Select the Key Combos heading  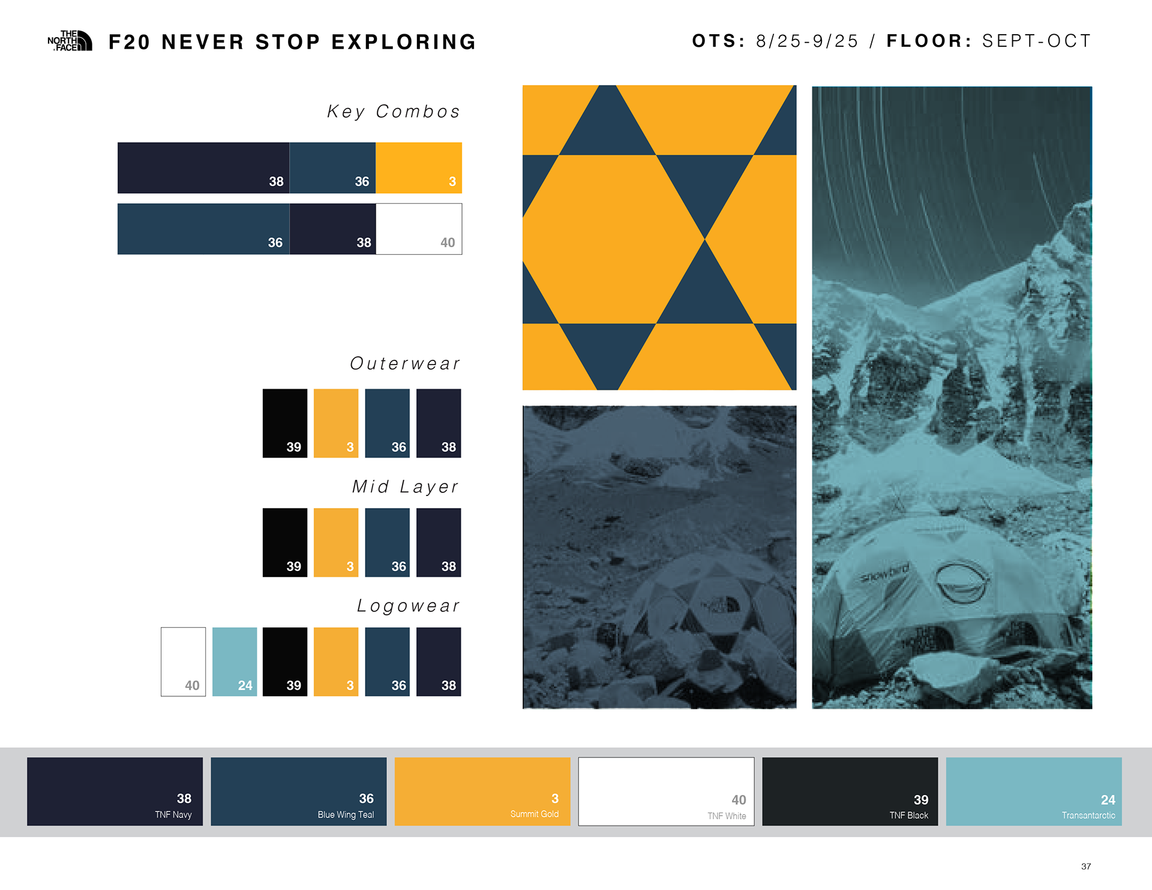pos(394,112)
